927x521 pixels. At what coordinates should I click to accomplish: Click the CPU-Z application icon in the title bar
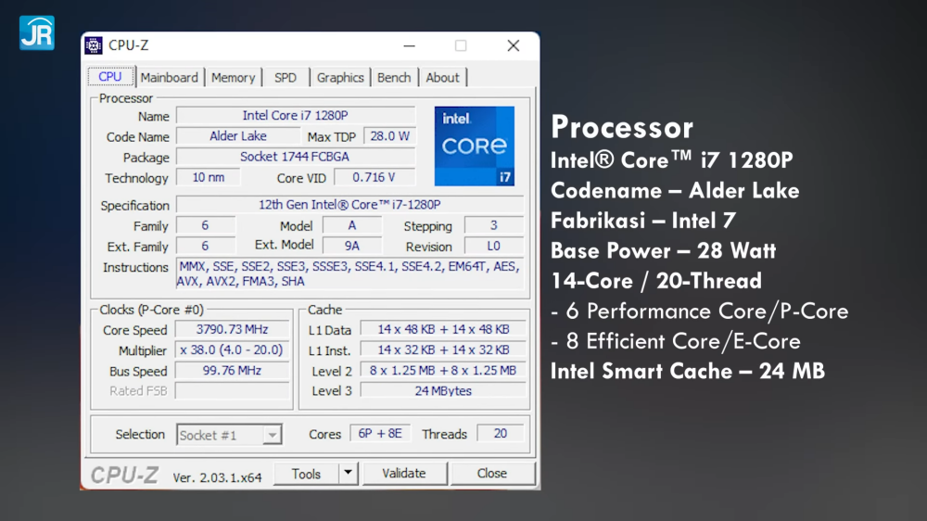tap(94, 45)
